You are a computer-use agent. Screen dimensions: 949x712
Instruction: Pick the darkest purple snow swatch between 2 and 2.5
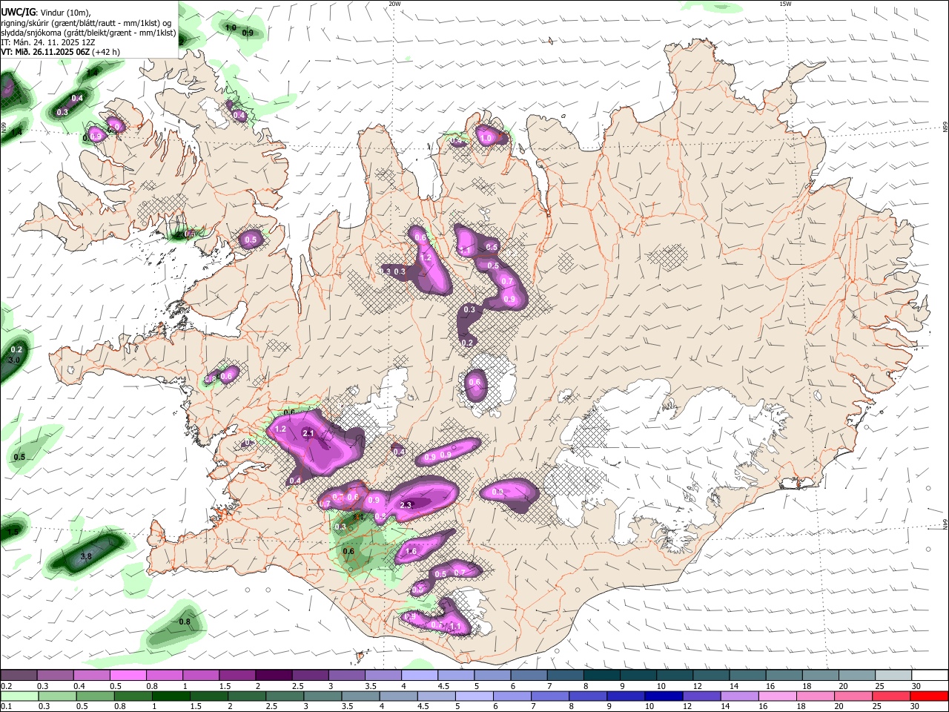coord(274,675)
